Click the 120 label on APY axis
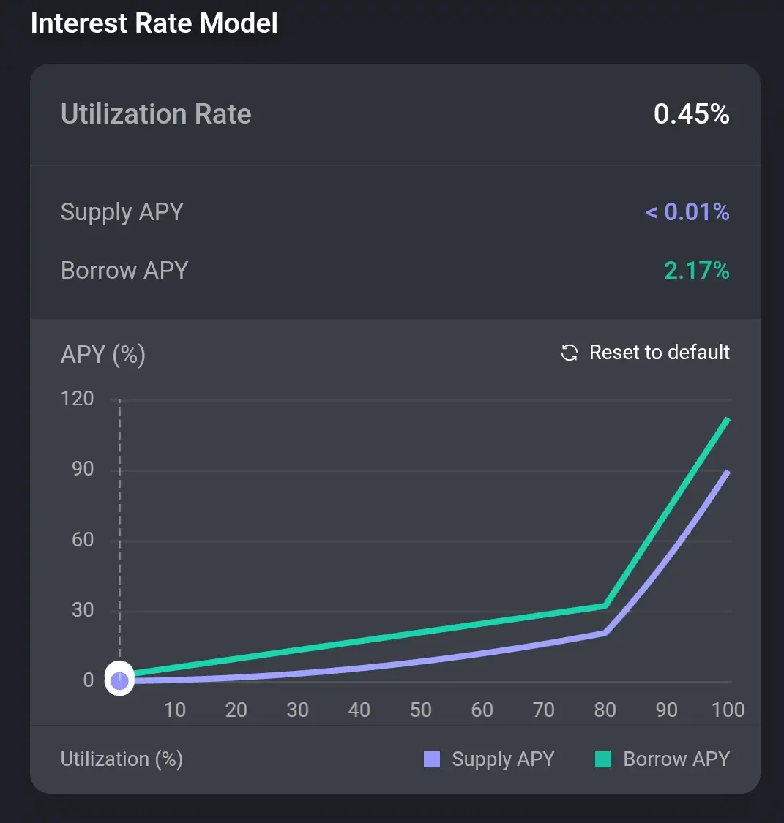Viewport: 784px width, 823px height. (78, 399)
